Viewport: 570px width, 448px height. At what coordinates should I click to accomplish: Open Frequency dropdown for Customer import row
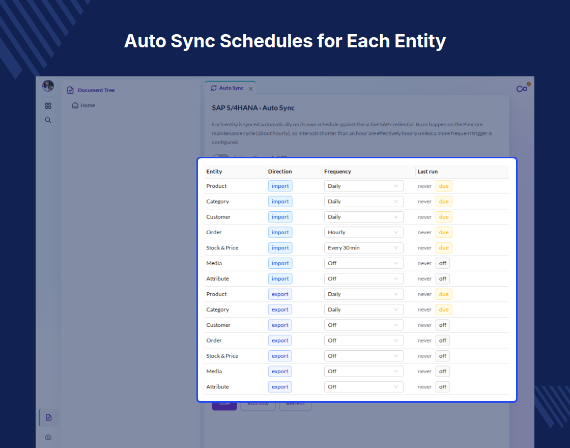(x=363, y=217)
